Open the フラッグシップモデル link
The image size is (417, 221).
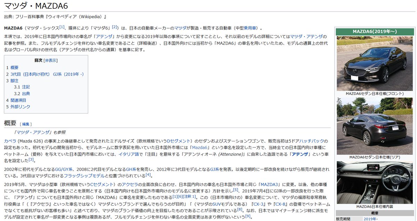tap(83, 175)
